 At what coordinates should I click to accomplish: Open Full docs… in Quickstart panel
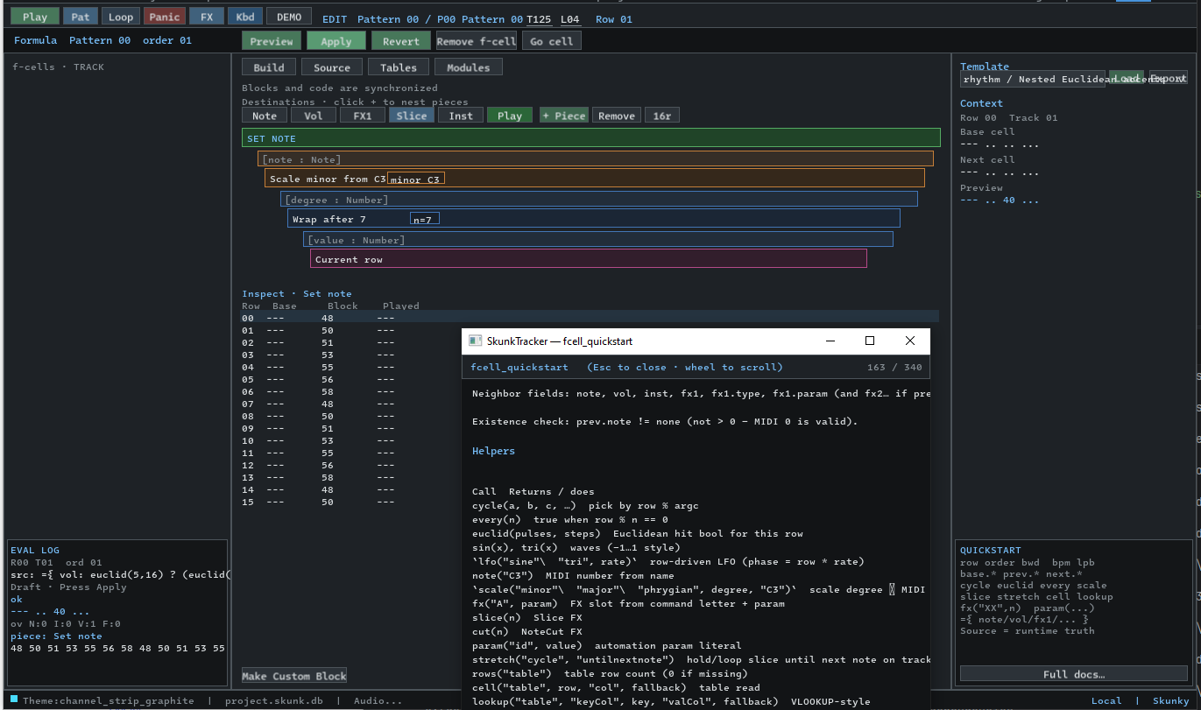pos(1074,674)
